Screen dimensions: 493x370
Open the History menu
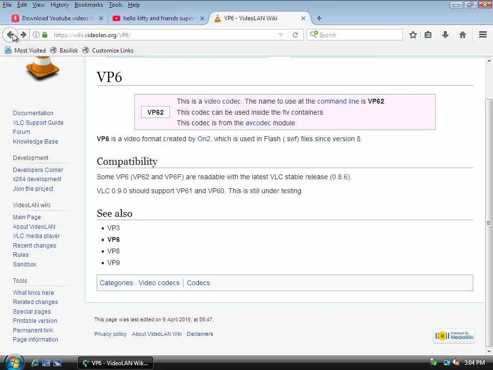click(x=59, y=5)
